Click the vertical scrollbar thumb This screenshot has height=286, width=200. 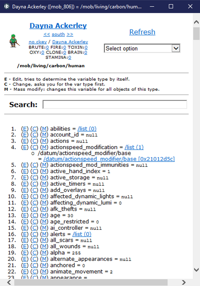[x=196, y=33]
